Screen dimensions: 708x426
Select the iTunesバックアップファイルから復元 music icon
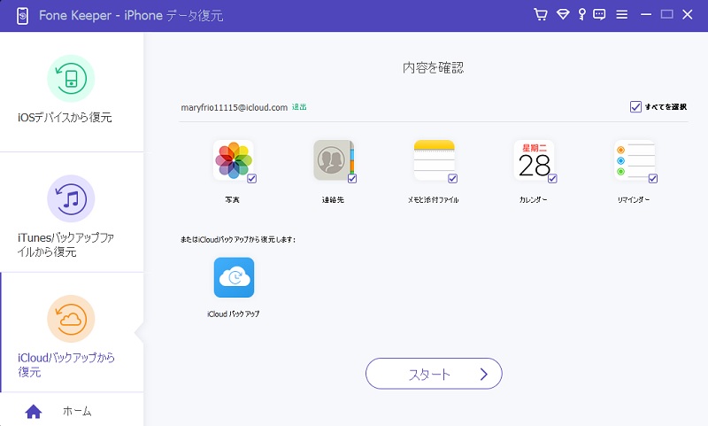point(71,198)
